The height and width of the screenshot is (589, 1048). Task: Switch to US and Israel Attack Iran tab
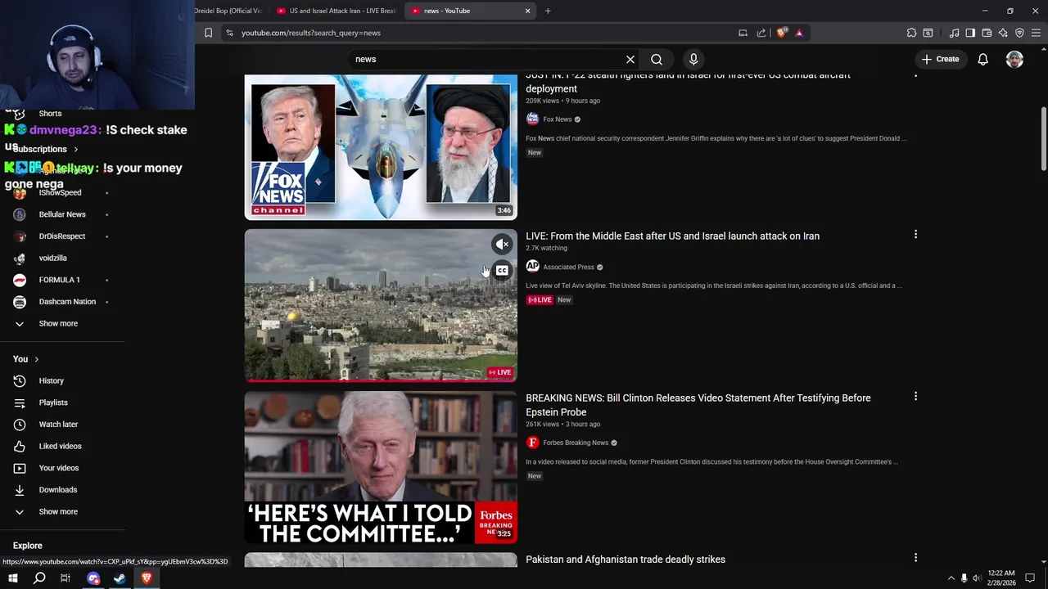(336, 11)
